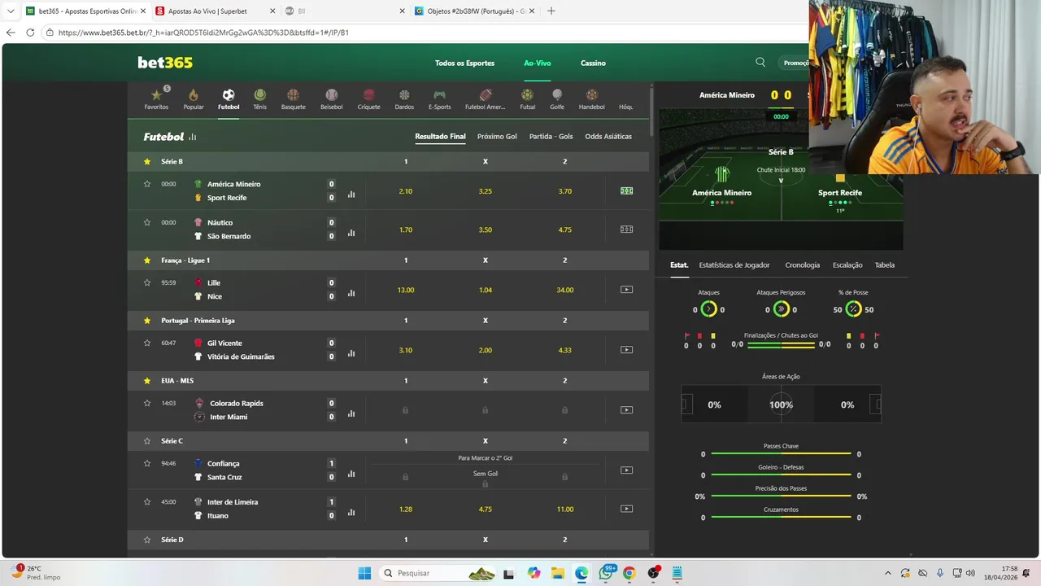Viewport: 1041px width, 586px height.
Task: Collapse the Série D league header
Action: coord(388,540)
